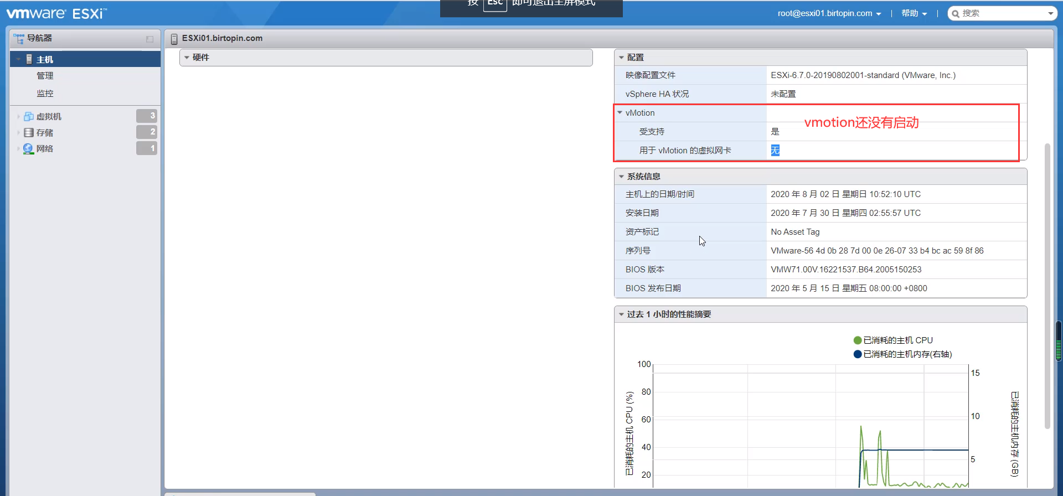Collapse the 硬件 hardware section
The height and width of the screenshot is (496, 1063).
[x=187, y=58]
